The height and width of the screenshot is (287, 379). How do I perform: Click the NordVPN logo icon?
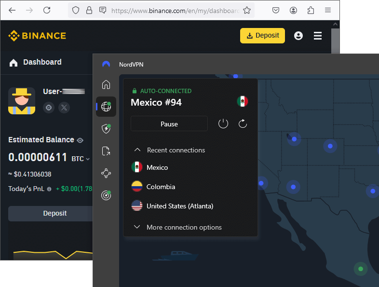[x=106, y=64]
